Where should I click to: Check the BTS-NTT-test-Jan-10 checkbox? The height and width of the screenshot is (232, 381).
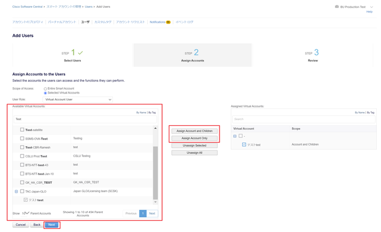click(x=22, y=174)
